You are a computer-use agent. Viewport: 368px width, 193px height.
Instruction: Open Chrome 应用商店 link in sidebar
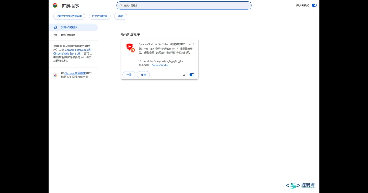click(75, 73)
